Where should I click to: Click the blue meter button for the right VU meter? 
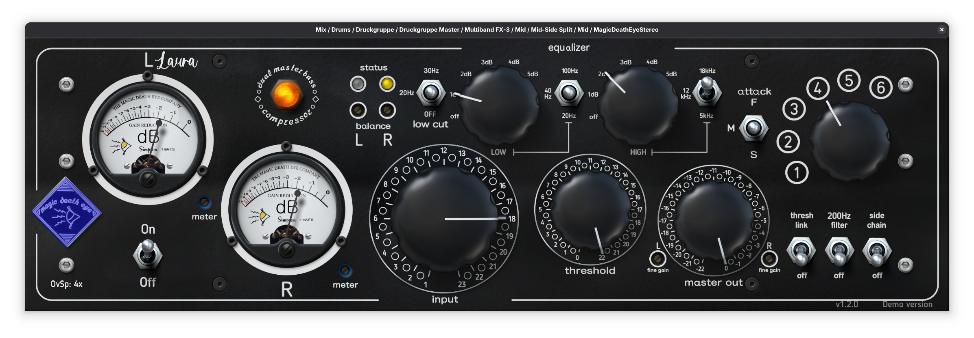[345, 271]
